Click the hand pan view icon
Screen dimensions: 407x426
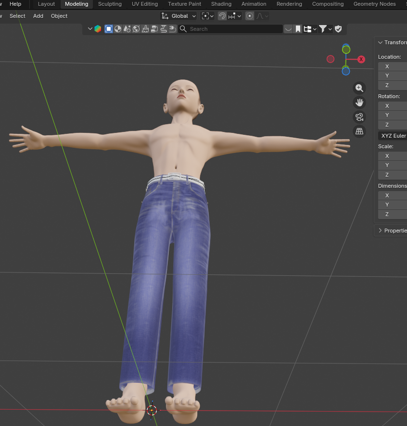[359, 103]
